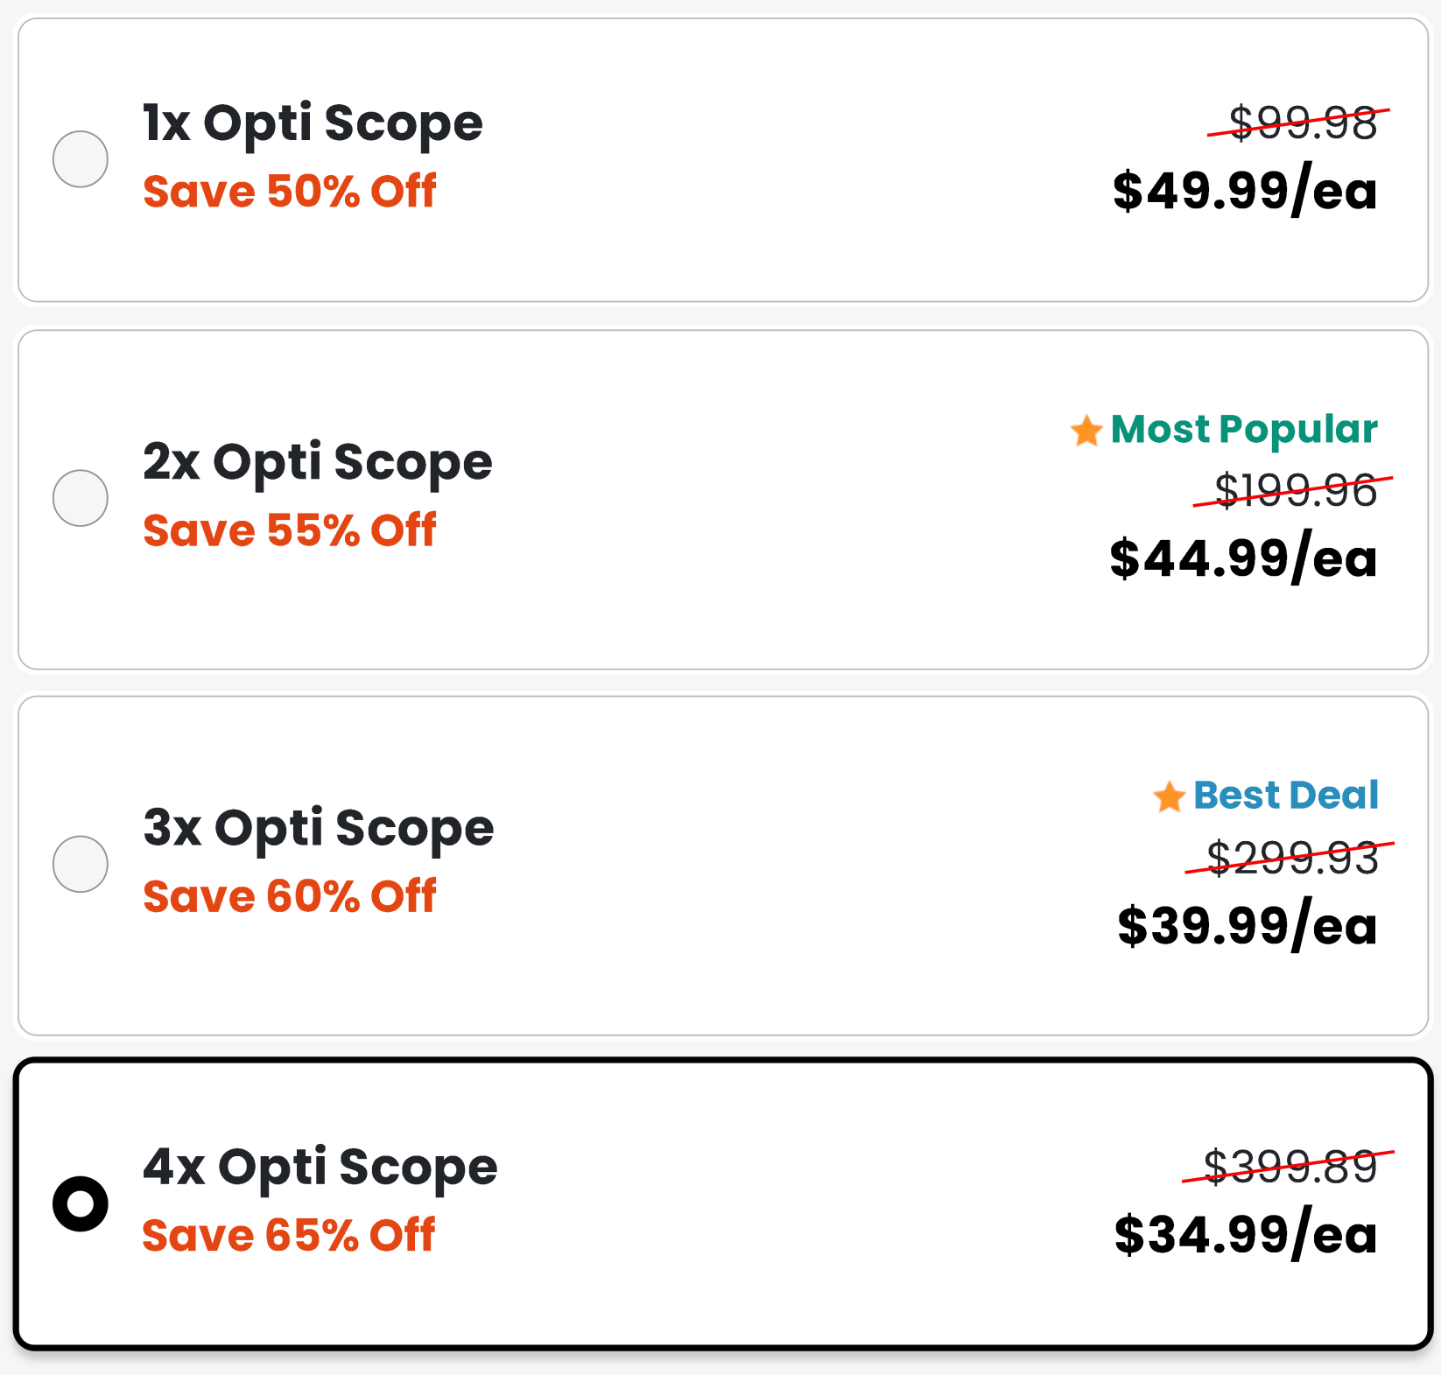Click the Save 65% Off label

[290, 1236]
